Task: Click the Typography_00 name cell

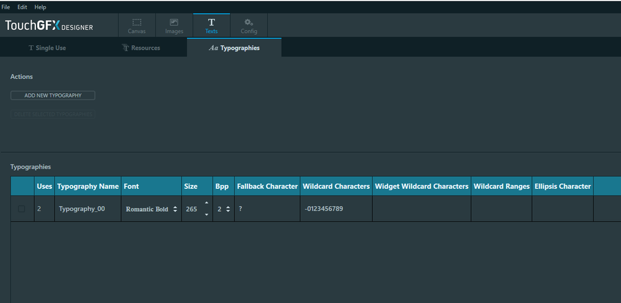Action: coord(88,209)
